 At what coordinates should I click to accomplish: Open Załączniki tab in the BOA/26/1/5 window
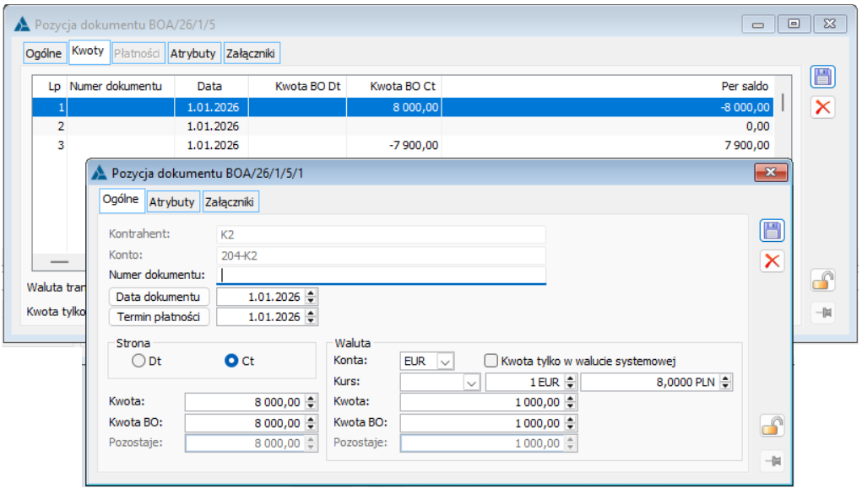click(x=251, y=53)
